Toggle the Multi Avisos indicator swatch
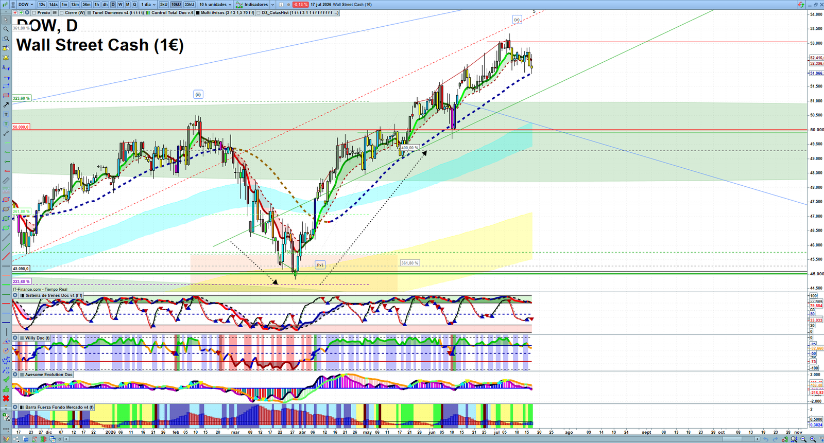 point(198,13)
